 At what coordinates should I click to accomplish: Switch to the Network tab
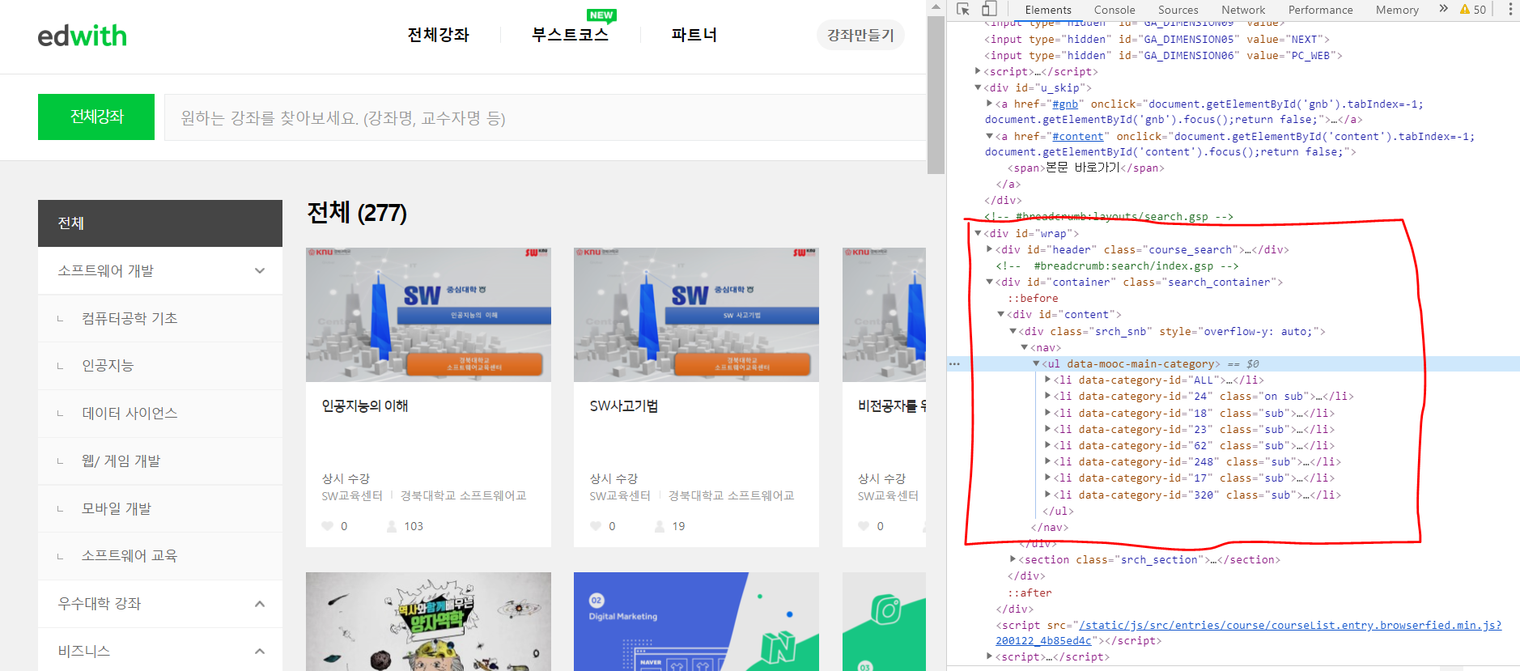[1243, 10]
